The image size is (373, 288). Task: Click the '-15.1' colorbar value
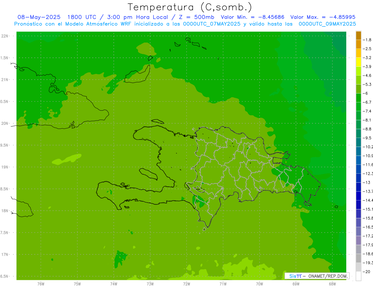[368, 209]
